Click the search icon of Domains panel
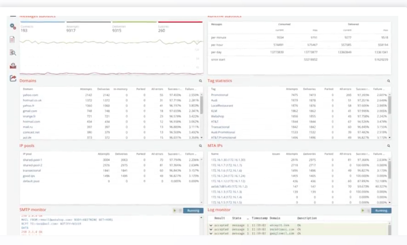407x245 pixels. (x=200, y=81)
